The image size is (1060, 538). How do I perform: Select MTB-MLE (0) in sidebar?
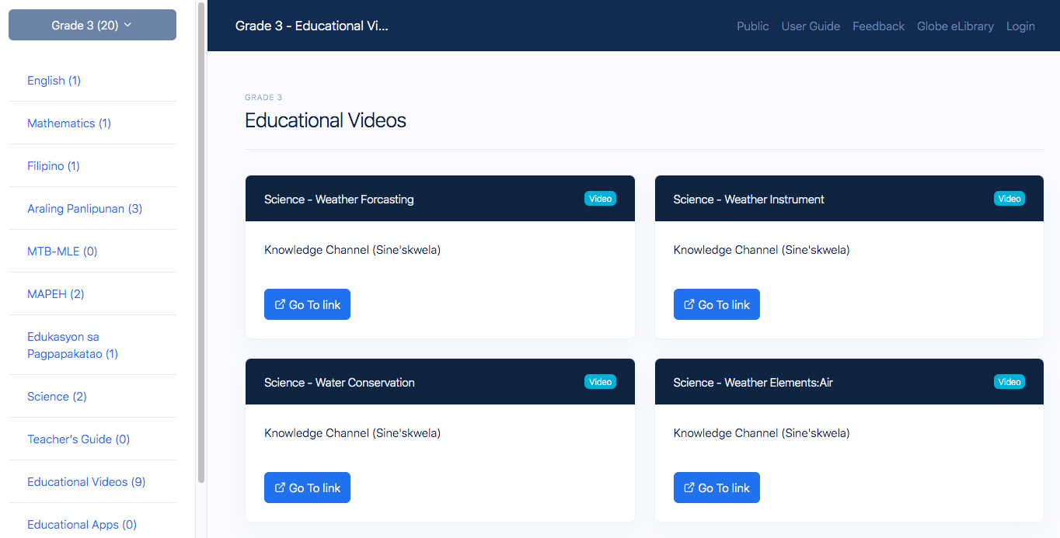(62, 252)
